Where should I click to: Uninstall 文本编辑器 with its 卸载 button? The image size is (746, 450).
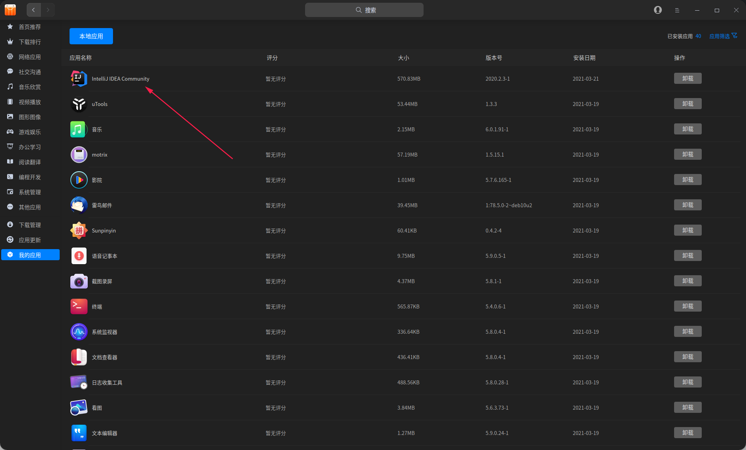tap(688, 433)
